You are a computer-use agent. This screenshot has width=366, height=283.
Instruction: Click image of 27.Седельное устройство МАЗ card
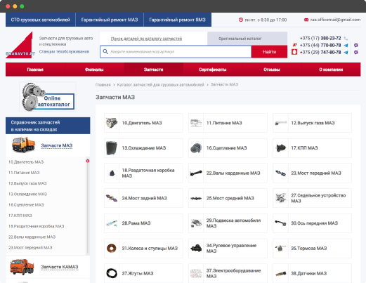[280, 198]
